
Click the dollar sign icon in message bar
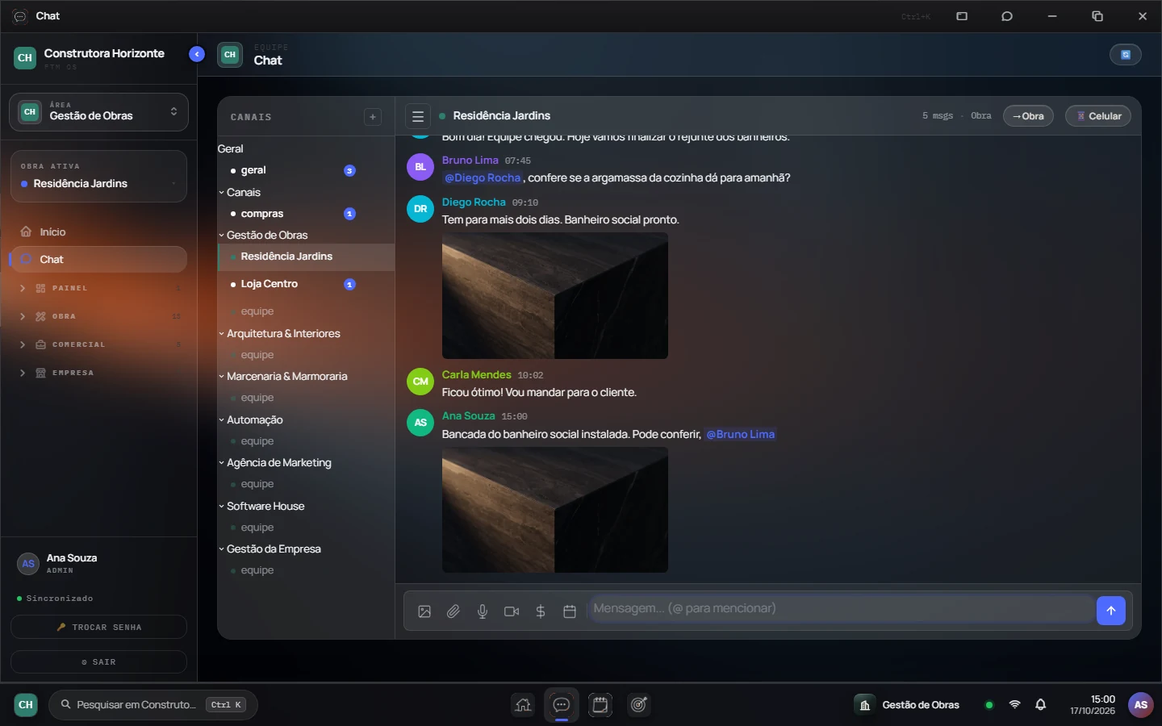[x=541, y=611]
